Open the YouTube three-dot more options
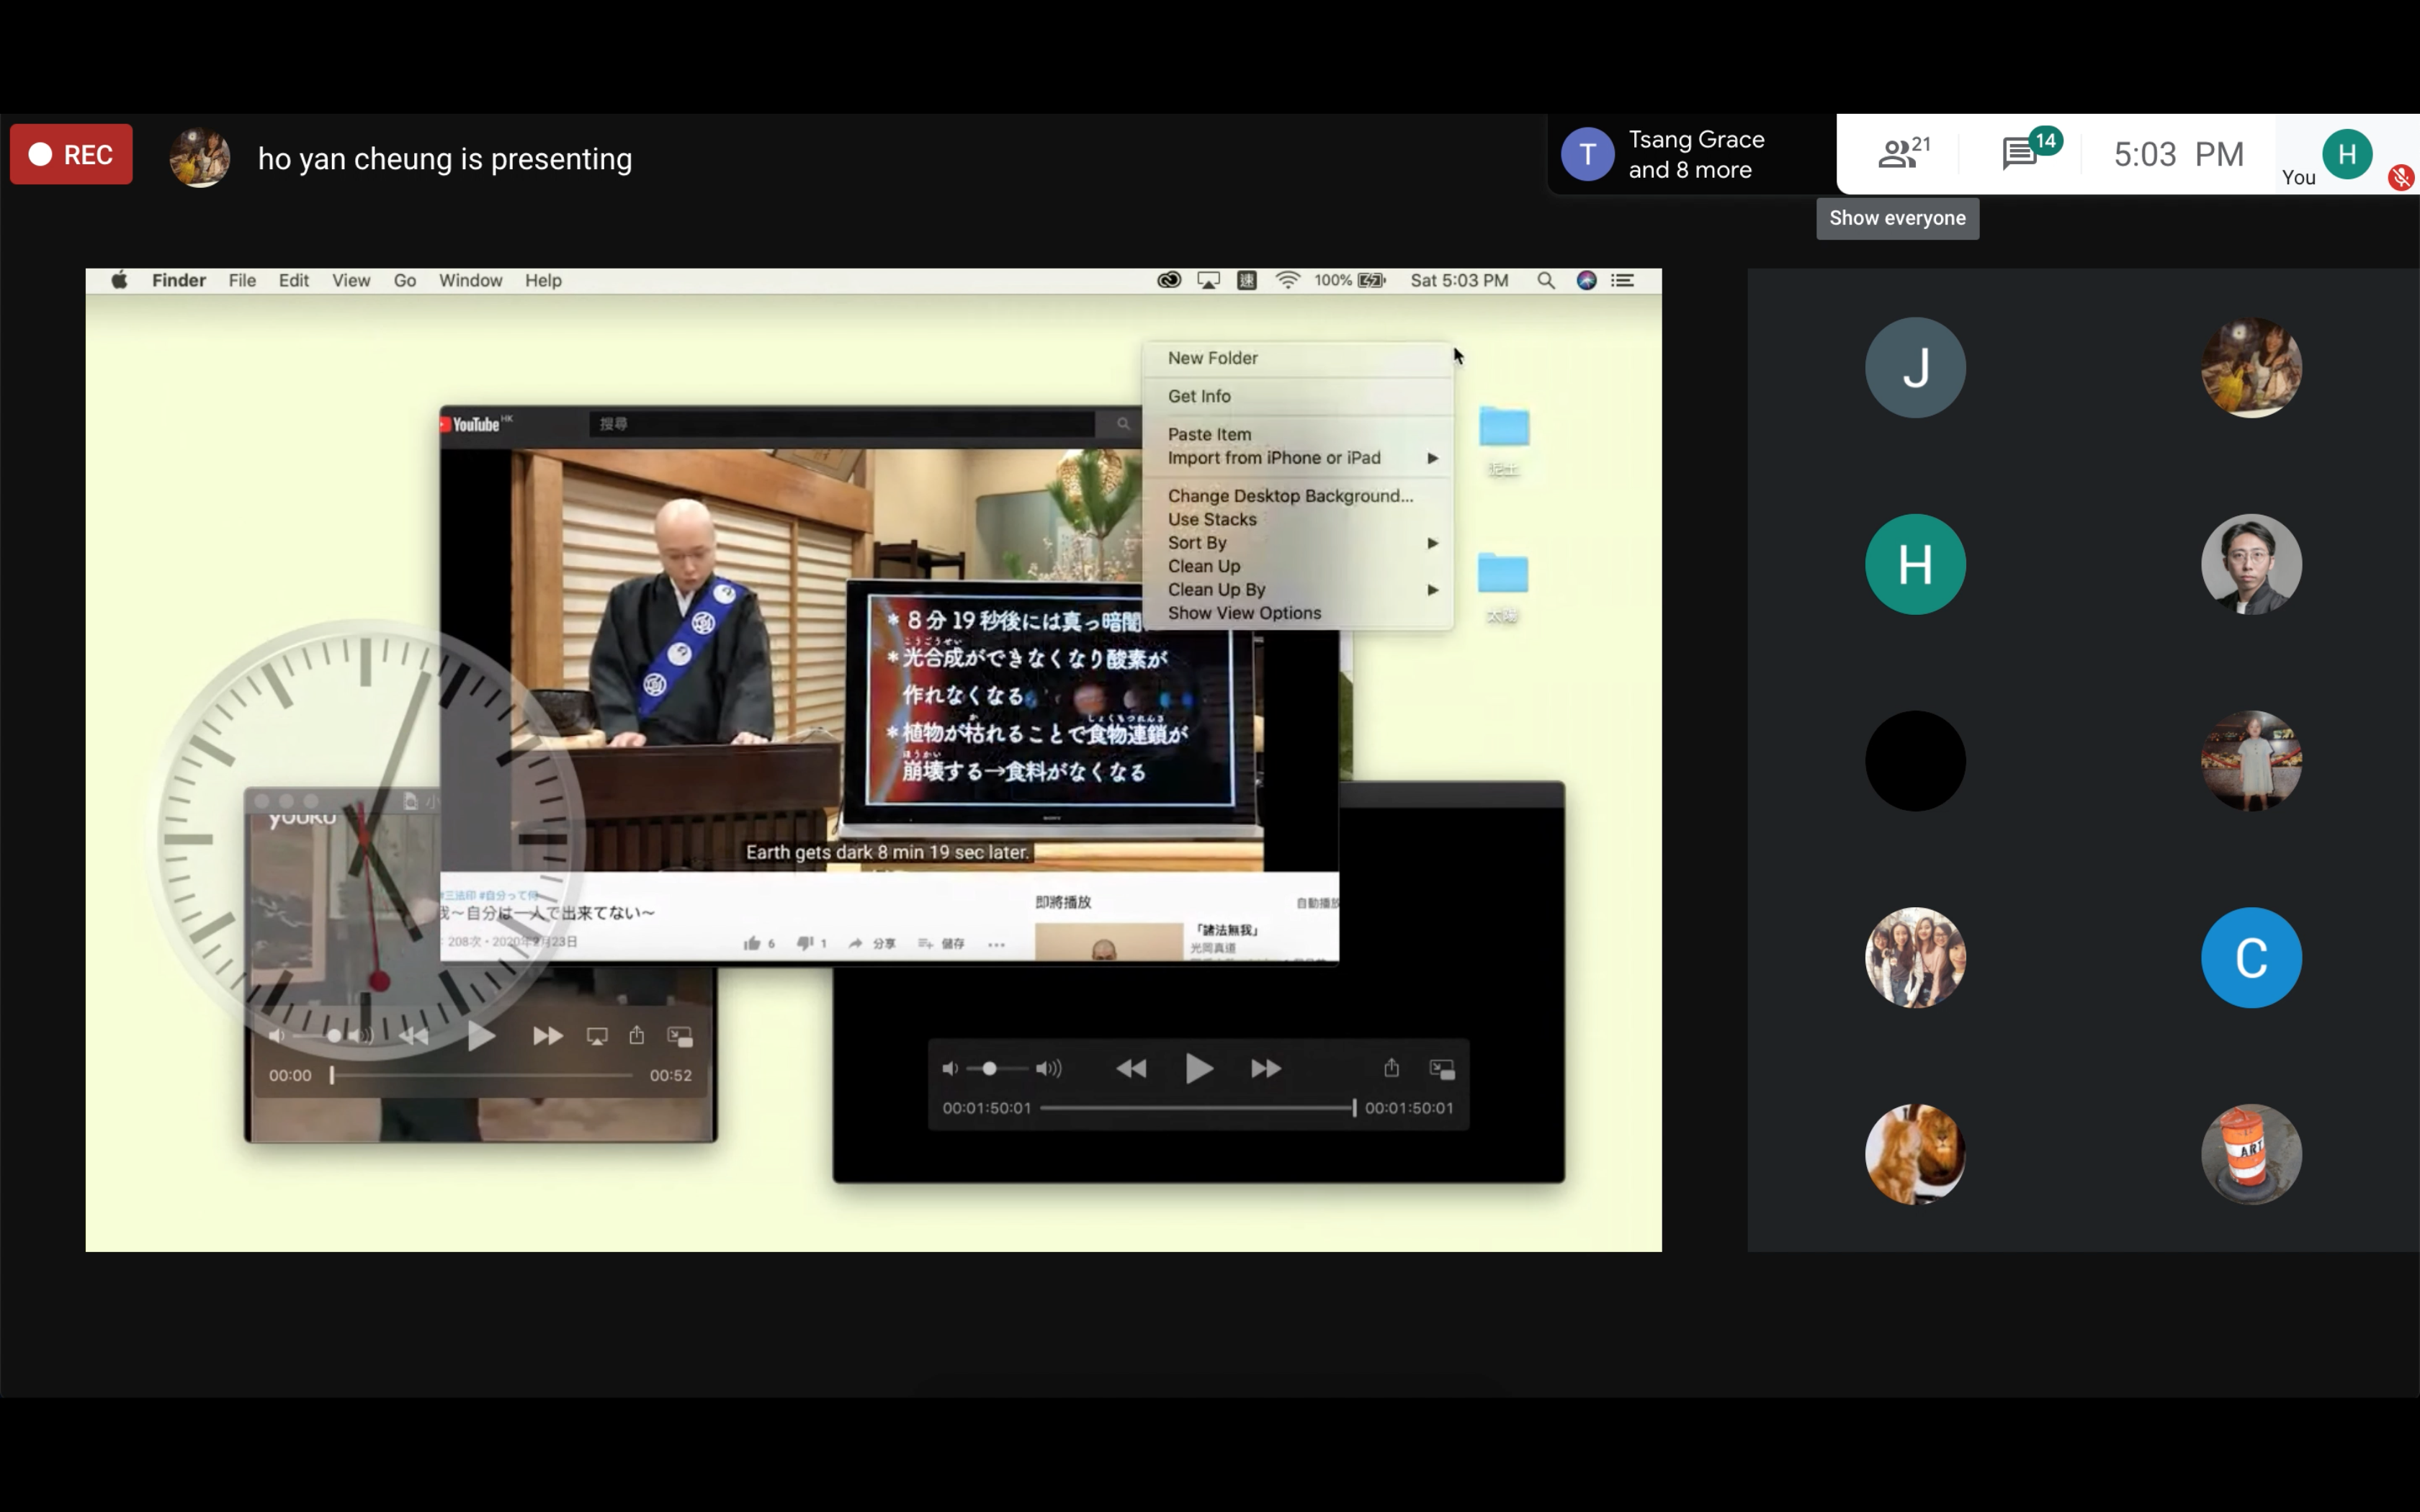 tap(996, 944)
